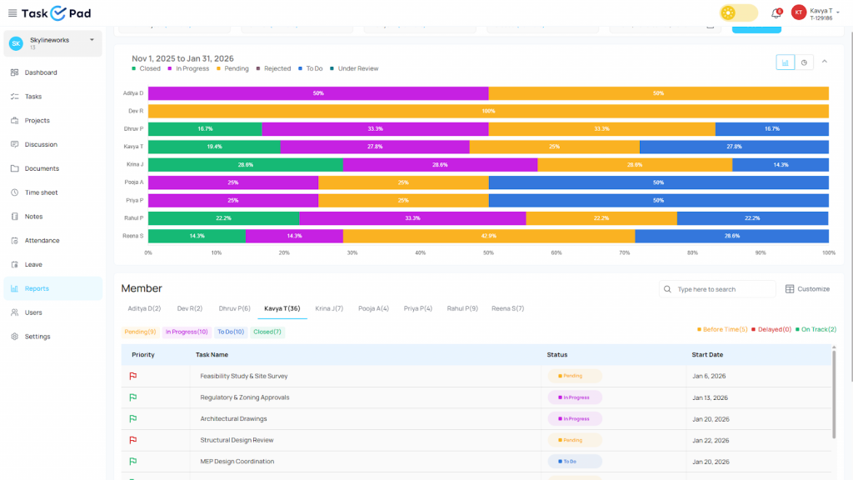Screen dimensions: 853x480
Task: Open the notifications bell
Action: [x=776, y=12]
